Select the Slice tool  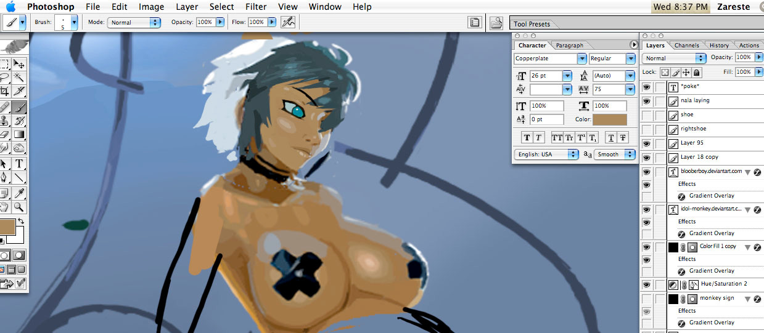click(19, 91)
